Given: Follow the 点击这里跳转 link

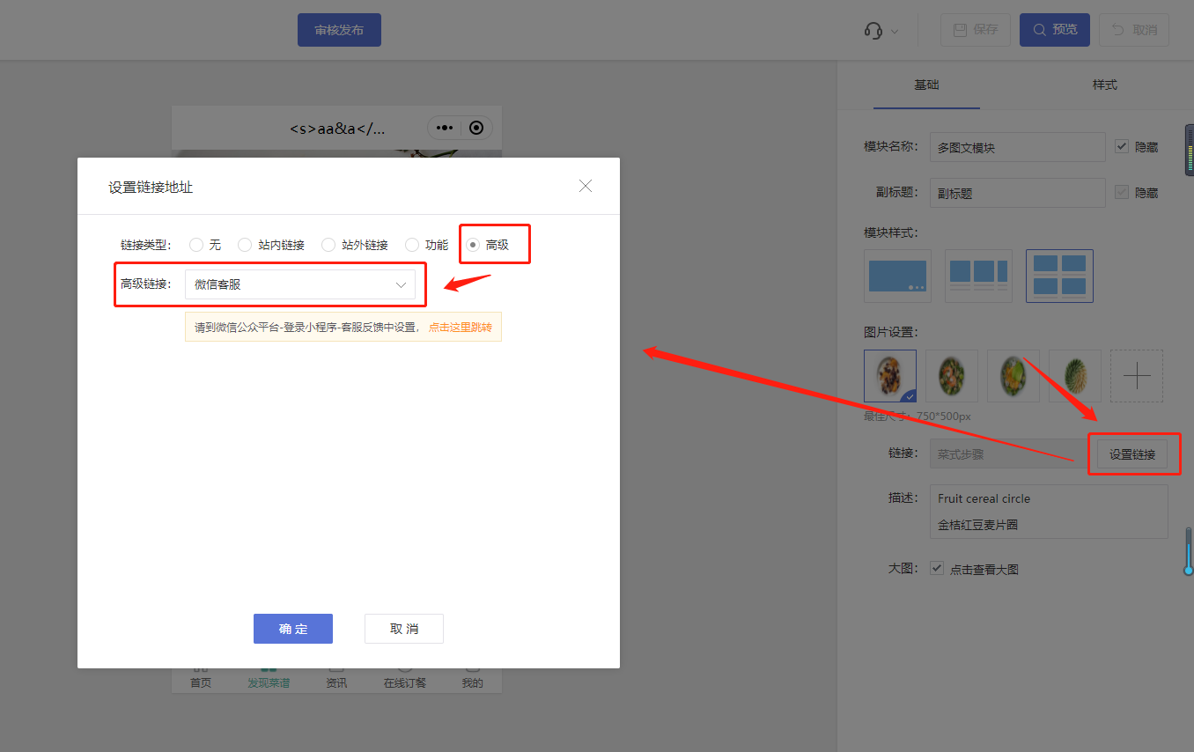Looking at the screenshot, I should coord(461,328).
